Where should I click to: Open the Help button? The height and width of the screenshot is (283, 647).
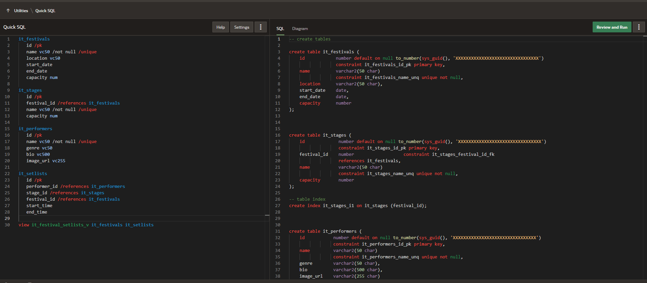point(221,27)
